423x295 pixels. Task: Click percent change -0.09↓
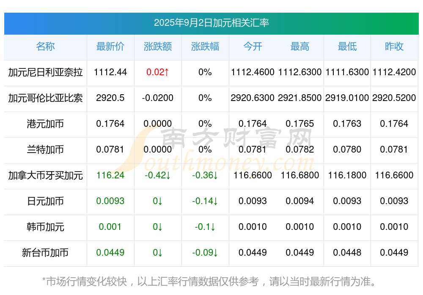tap(205, 253)
